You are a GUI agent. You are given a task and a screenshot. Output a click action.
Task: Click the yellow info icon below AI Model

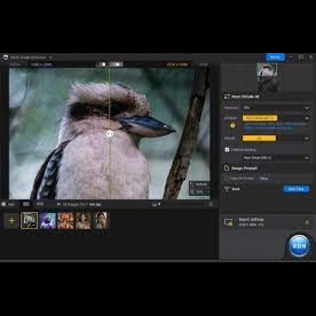coord(233,126)
